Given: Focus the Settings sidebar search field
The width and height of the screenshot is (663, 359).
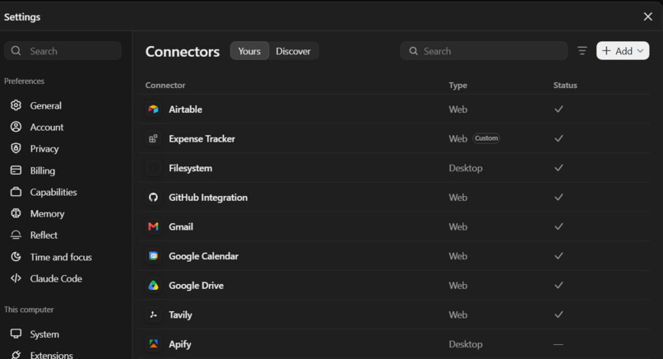Looking at the screenshot, I should [63, 51].
